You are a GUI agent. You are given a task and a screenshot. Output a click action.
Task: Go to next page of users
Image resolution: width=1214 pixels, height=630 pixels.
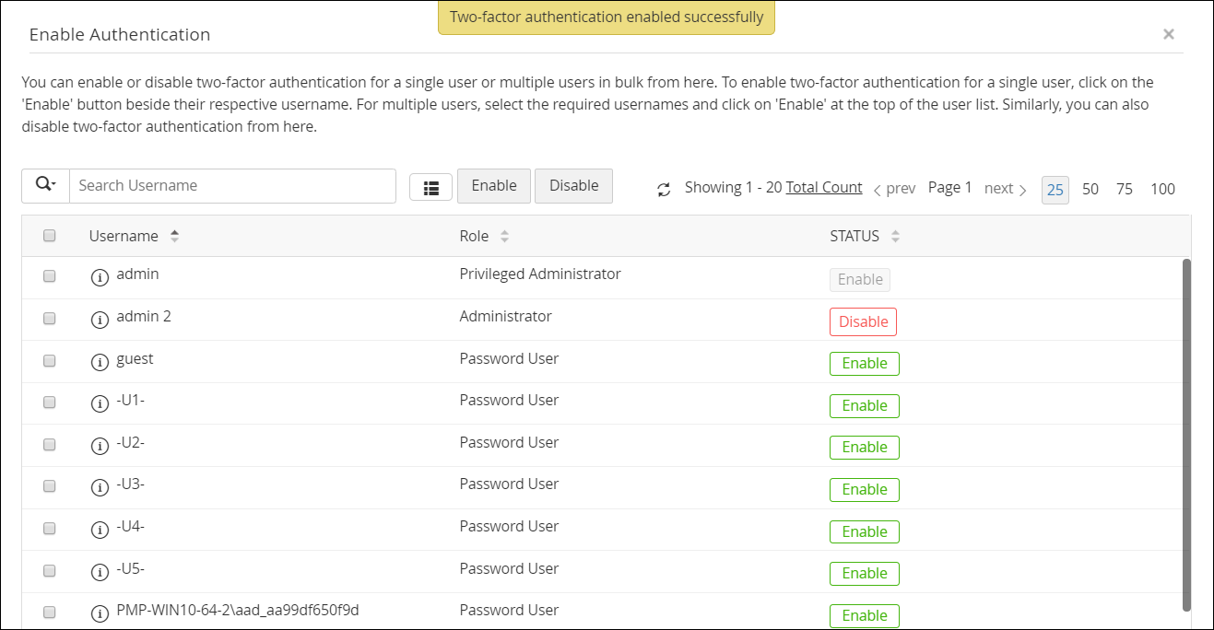tap(1005, 189)
